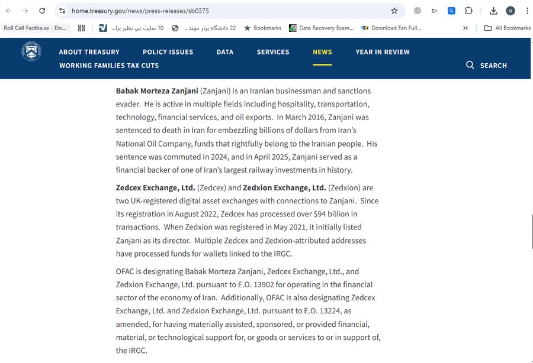533x363 pixels.
Task: Open the All Bookmarks folder
Action: click(507, 28)
